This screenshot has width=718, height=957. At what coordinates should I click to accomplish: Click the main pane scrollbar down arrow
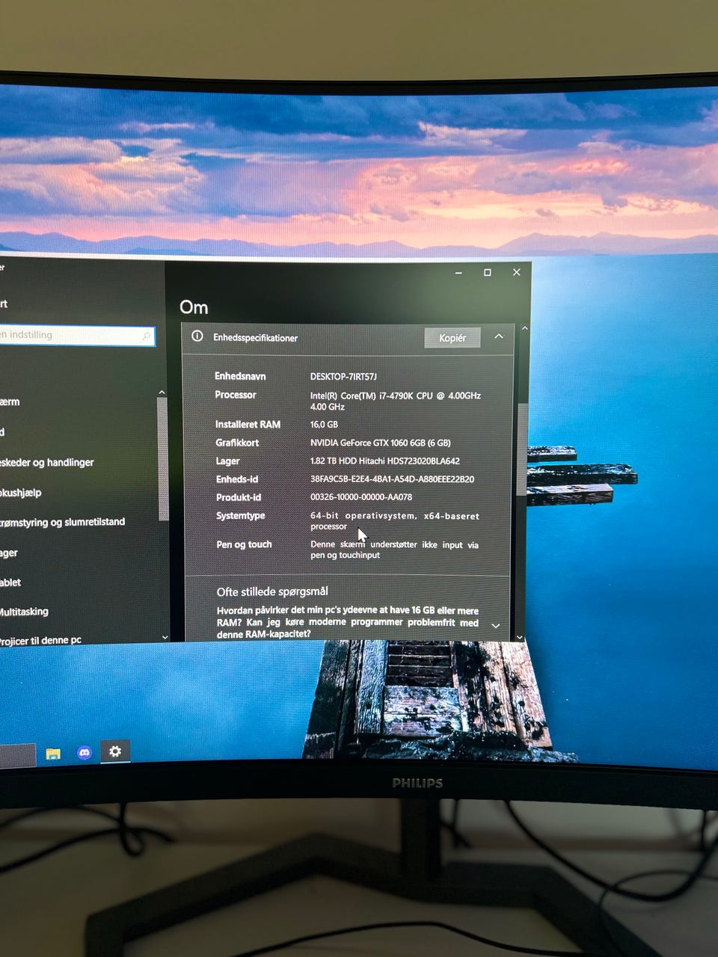click(520, 637)
